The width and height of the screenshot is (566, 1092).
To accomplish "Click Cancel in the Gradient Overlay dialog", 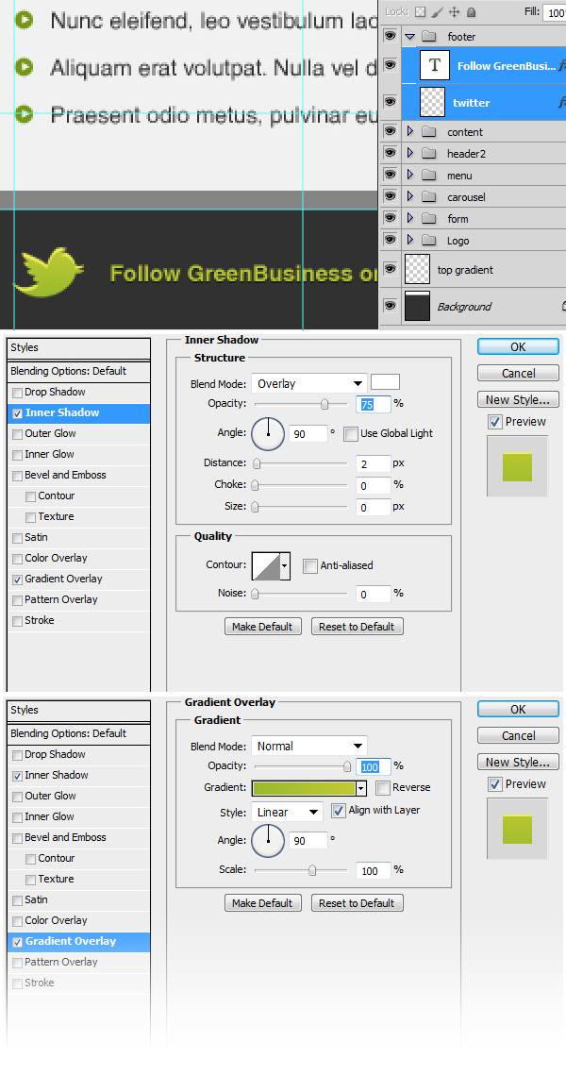I will [518, 735].
